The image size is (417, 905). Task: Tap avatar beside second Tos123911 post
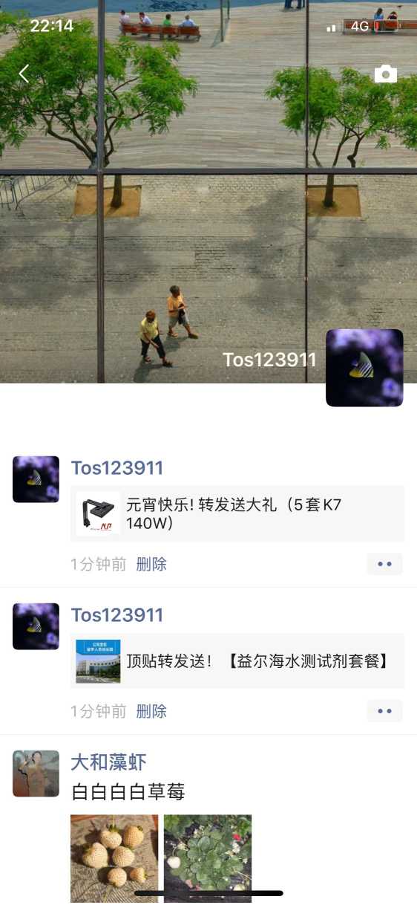[36, 626]
